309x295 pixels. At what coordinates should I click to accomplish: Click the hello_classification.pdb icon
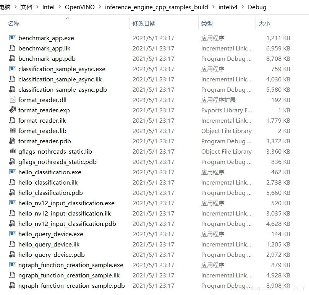(13, 192)
